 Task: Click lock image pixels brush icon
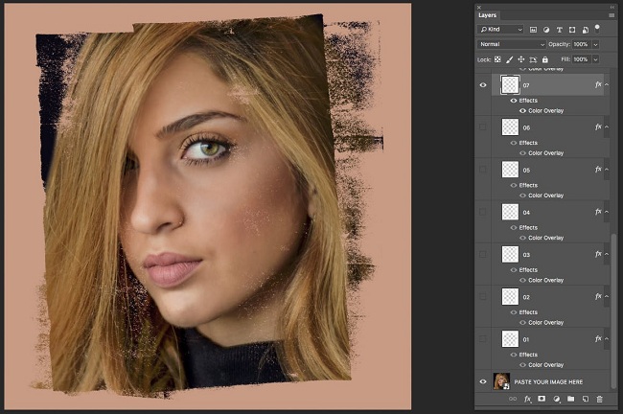(x=508, y=59)
